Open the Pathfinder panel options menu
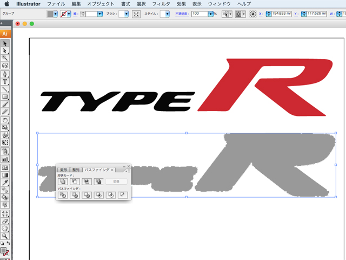 [x=128, y=171]
